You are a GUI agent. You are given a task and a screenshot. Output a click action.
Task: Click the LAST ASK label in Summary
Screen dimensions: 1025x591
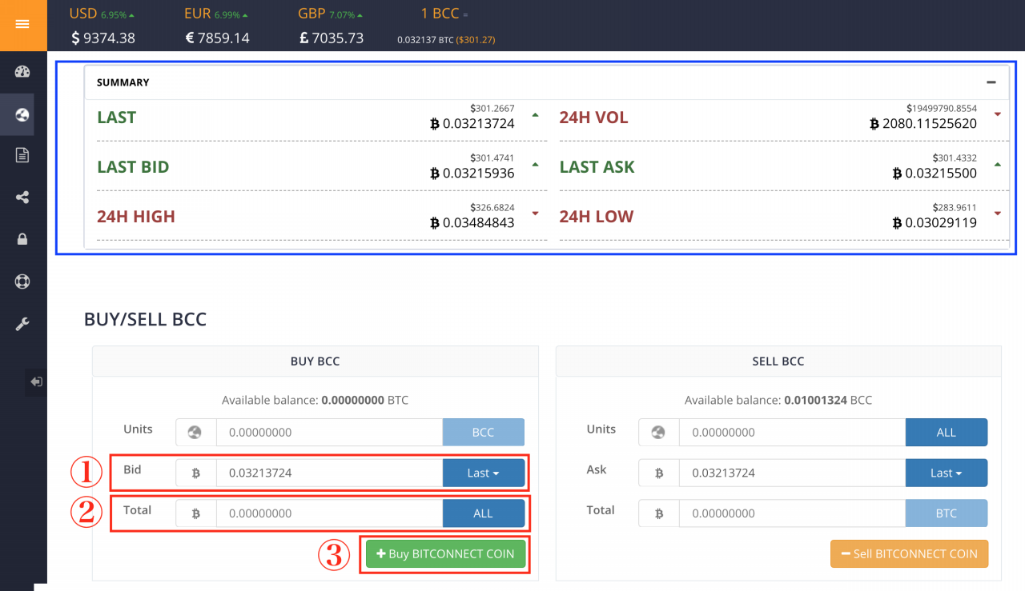597,167
